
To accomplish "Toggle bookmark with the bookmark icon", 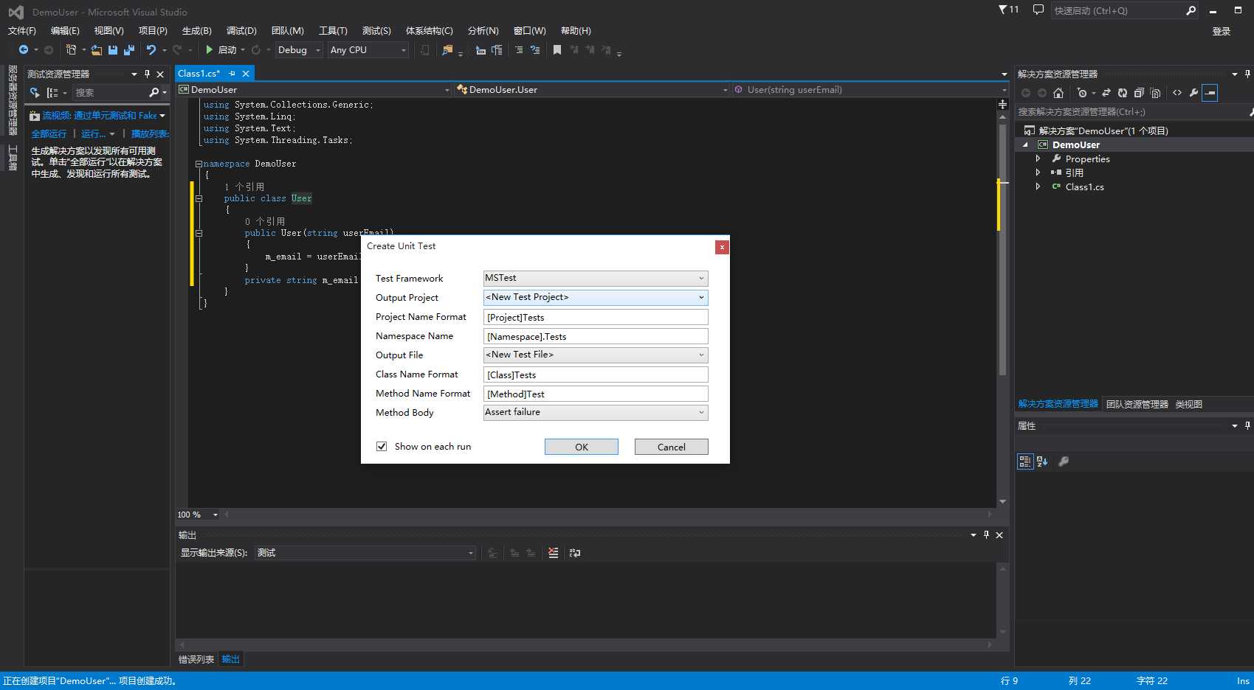I will [557, 49].
